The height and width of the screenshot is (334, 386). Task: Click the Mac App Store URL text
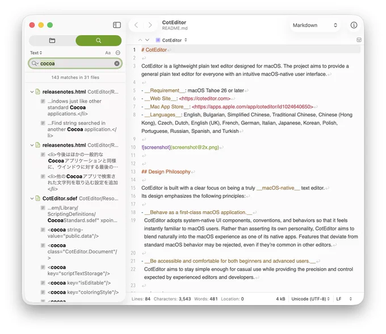click(253, 107)
